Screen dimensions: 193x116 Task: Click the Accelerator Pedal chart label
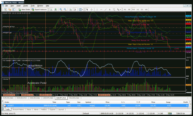click(x=37, y=83)
